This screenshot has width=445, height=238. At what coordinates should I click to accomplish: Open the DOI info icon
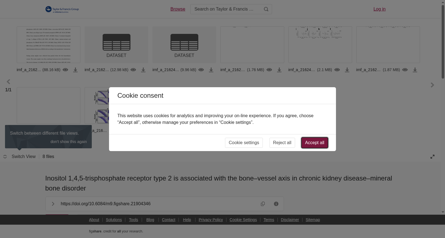coord(276,204)
